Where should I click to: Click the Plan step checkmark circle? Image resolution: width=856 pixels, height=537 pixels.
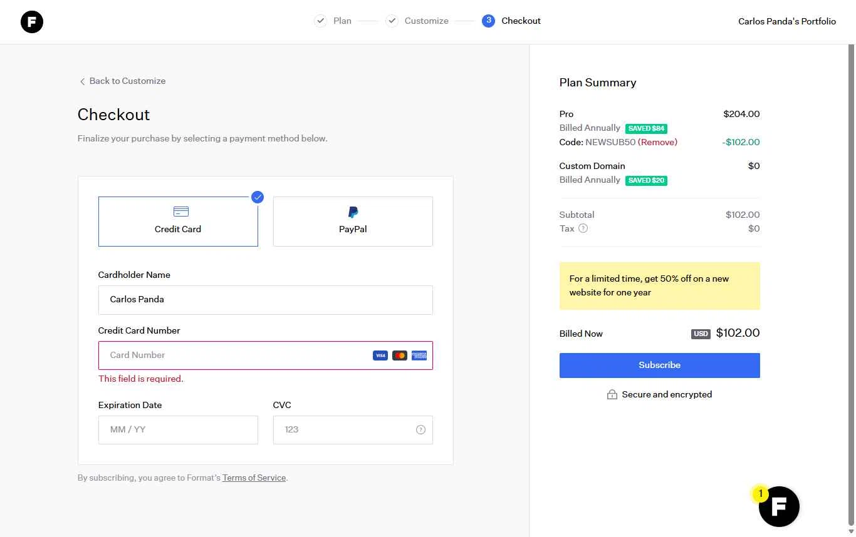pyautogui.click(x=320, y=21)
